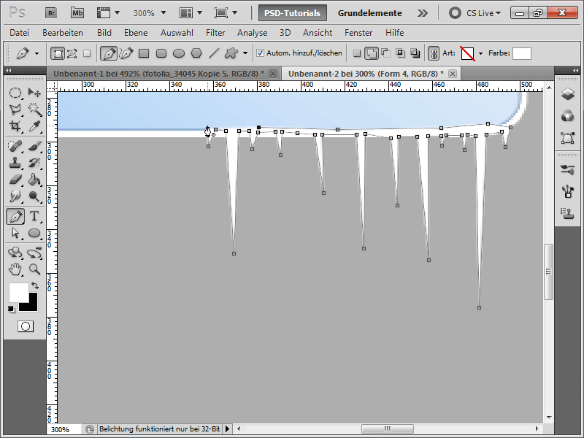Choose Freeform Pen tool in options bar

click(126, 53)
